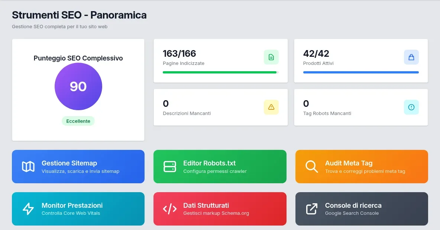Image resolution: width=440 pixels, height=230 pixels.
Task: Click the Configura permessi crawler text
Action: pos(215,171)
